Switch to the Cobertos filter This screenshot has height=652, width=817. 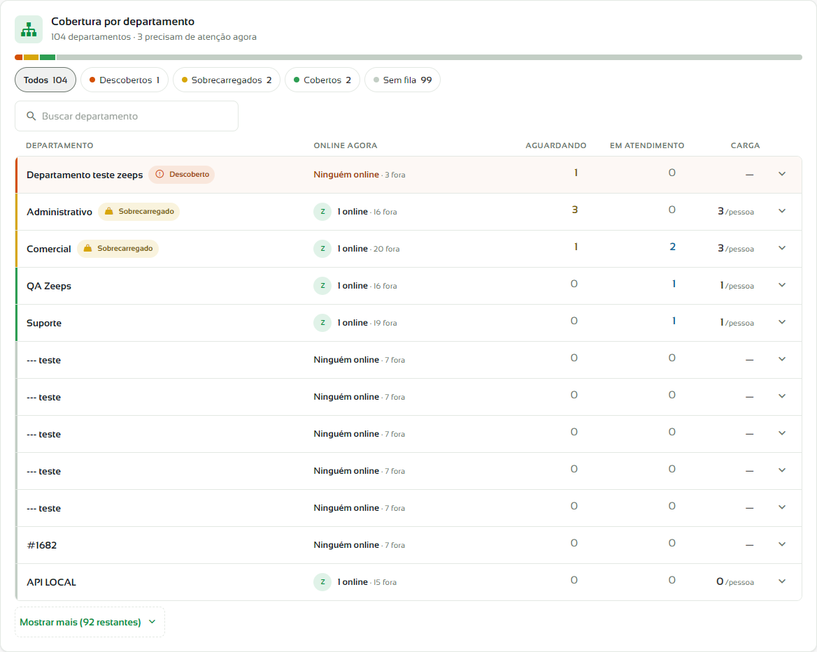click(322, 80)
